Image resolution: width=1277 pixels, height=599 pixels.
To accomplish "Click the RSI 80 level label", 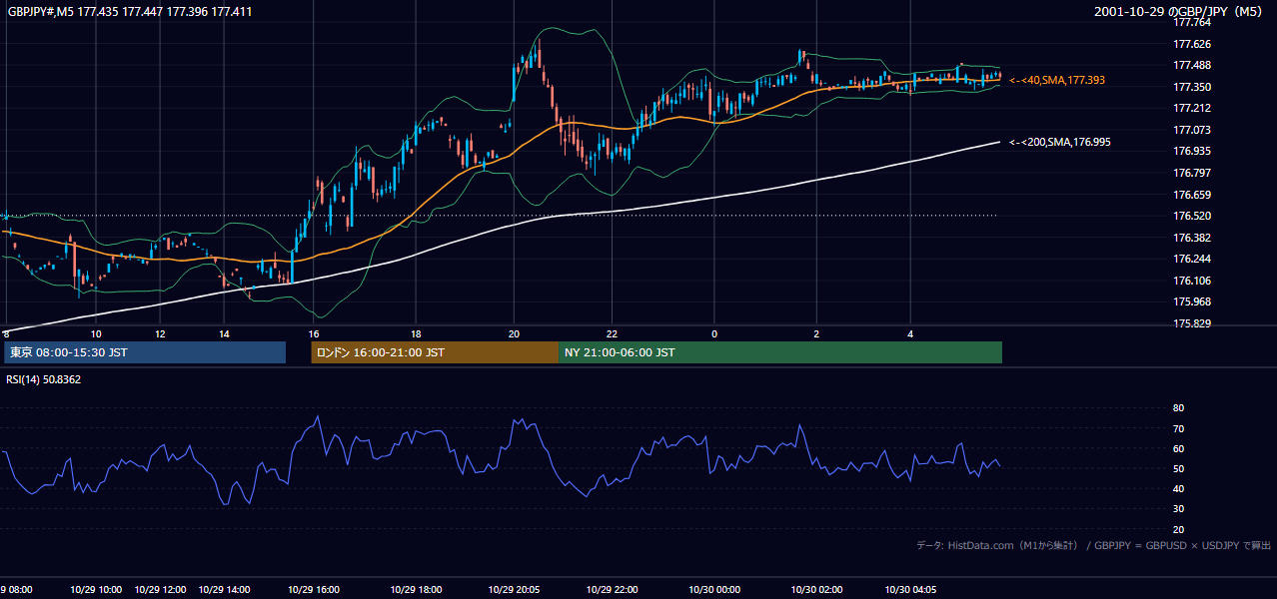I will point(1178,408).
